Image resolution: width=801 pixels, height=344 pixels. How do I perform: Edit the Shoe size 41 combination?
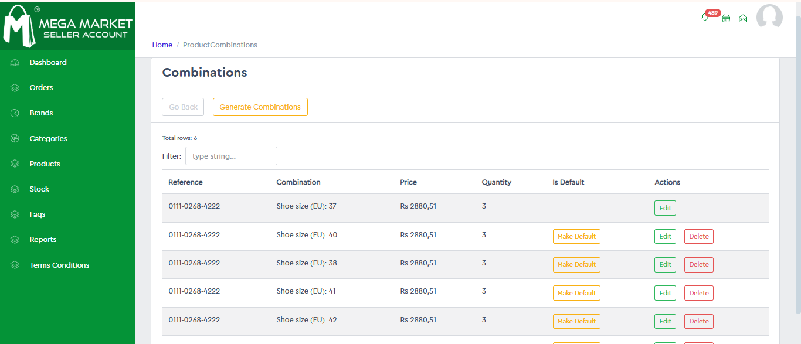tap(665, 293)
